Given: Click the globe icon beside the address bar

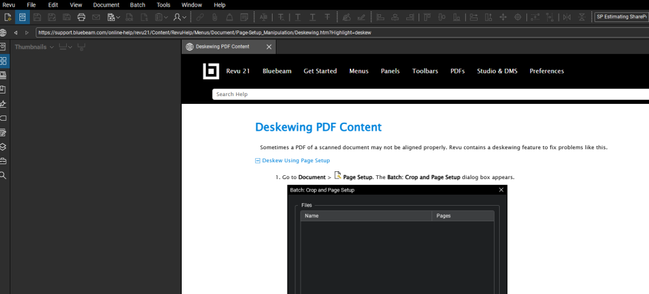Looking at the screenshot, I should tap(3, 32).
